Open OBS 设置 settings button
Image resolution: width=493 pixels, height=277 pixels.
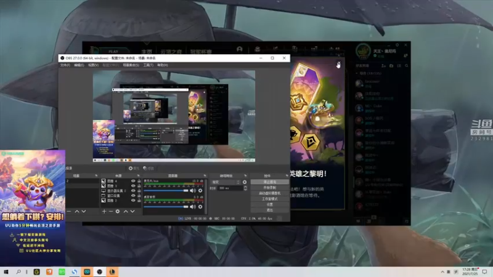pos(270,204)
